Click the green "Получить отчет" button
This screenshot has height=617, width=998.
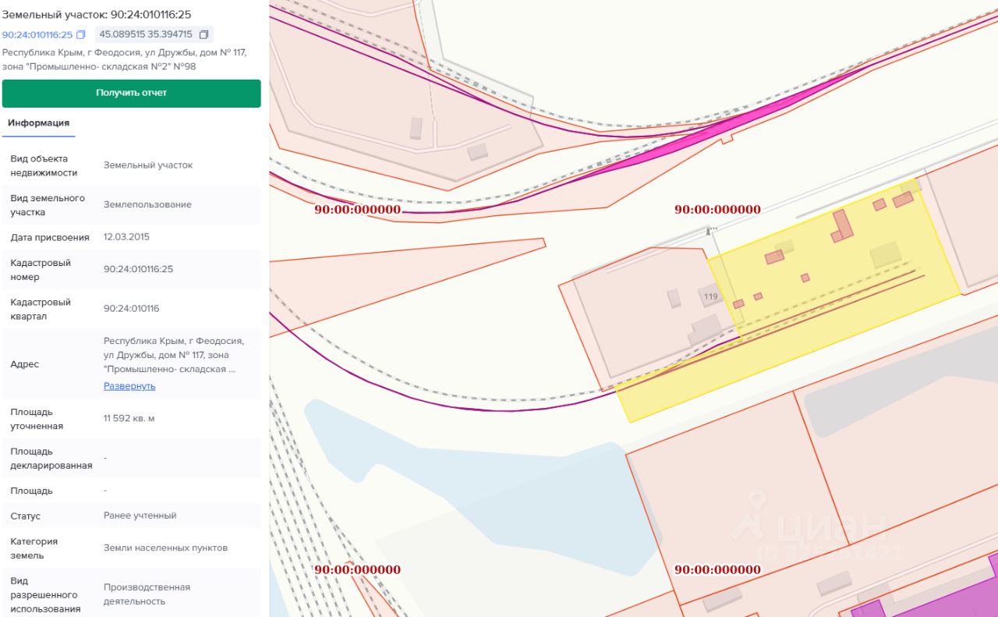pyautogui.click(x=132, y=93)
